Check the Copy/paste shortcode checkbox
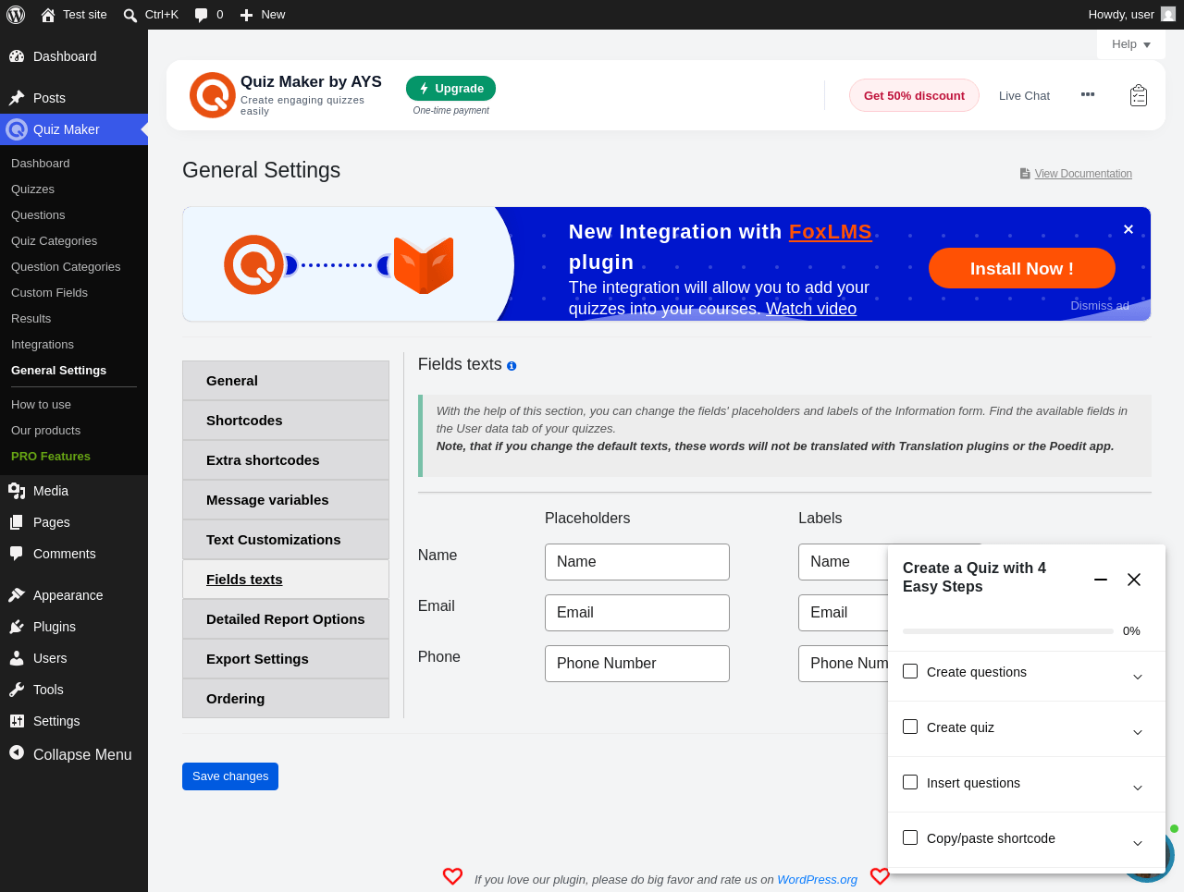Screen dimensions: 1184x892 click(910, 837)
